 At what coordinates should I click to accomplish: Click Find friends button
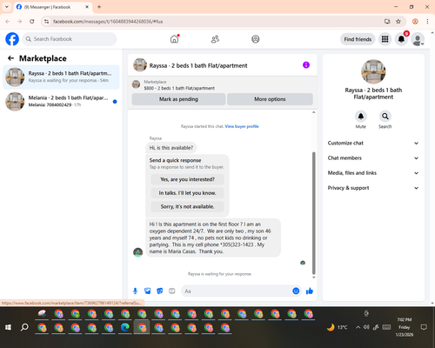pos(358,39)
